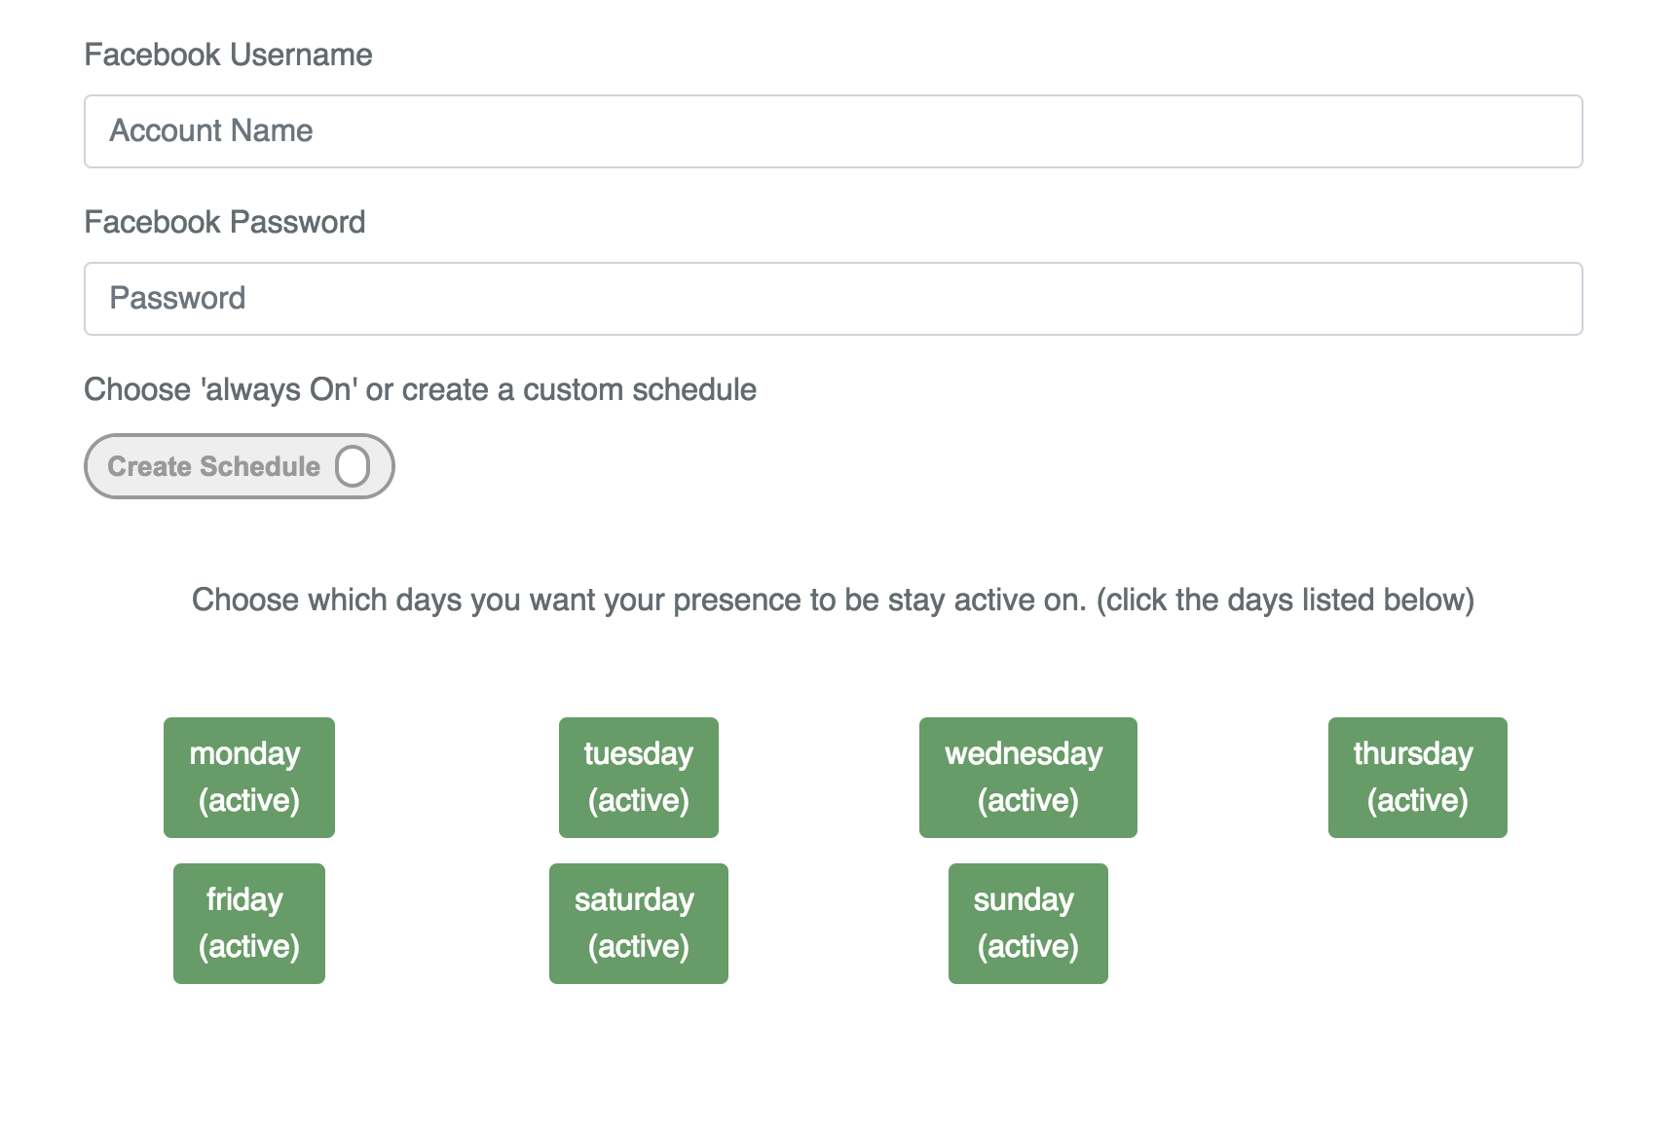Select the Monday (active) day button
The image size is (1677, 1131).
click(248, 777)
